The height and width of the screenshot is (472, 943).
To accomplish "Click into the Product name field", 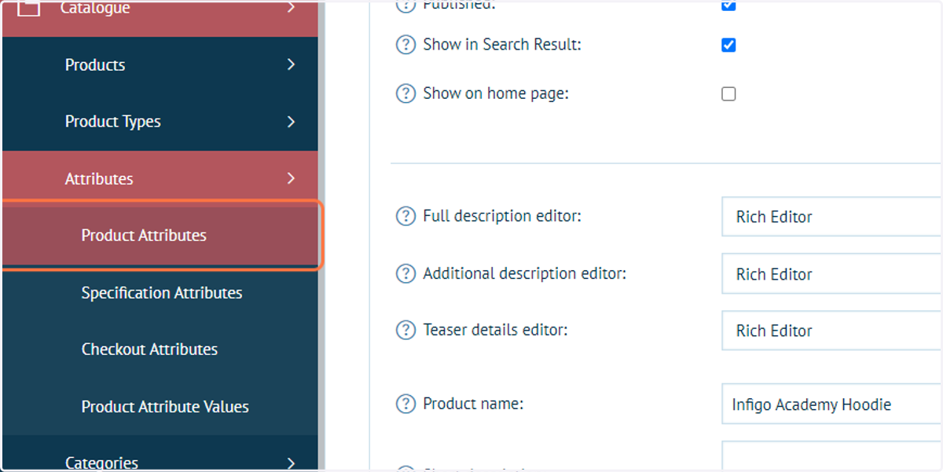I will (831, 404).
